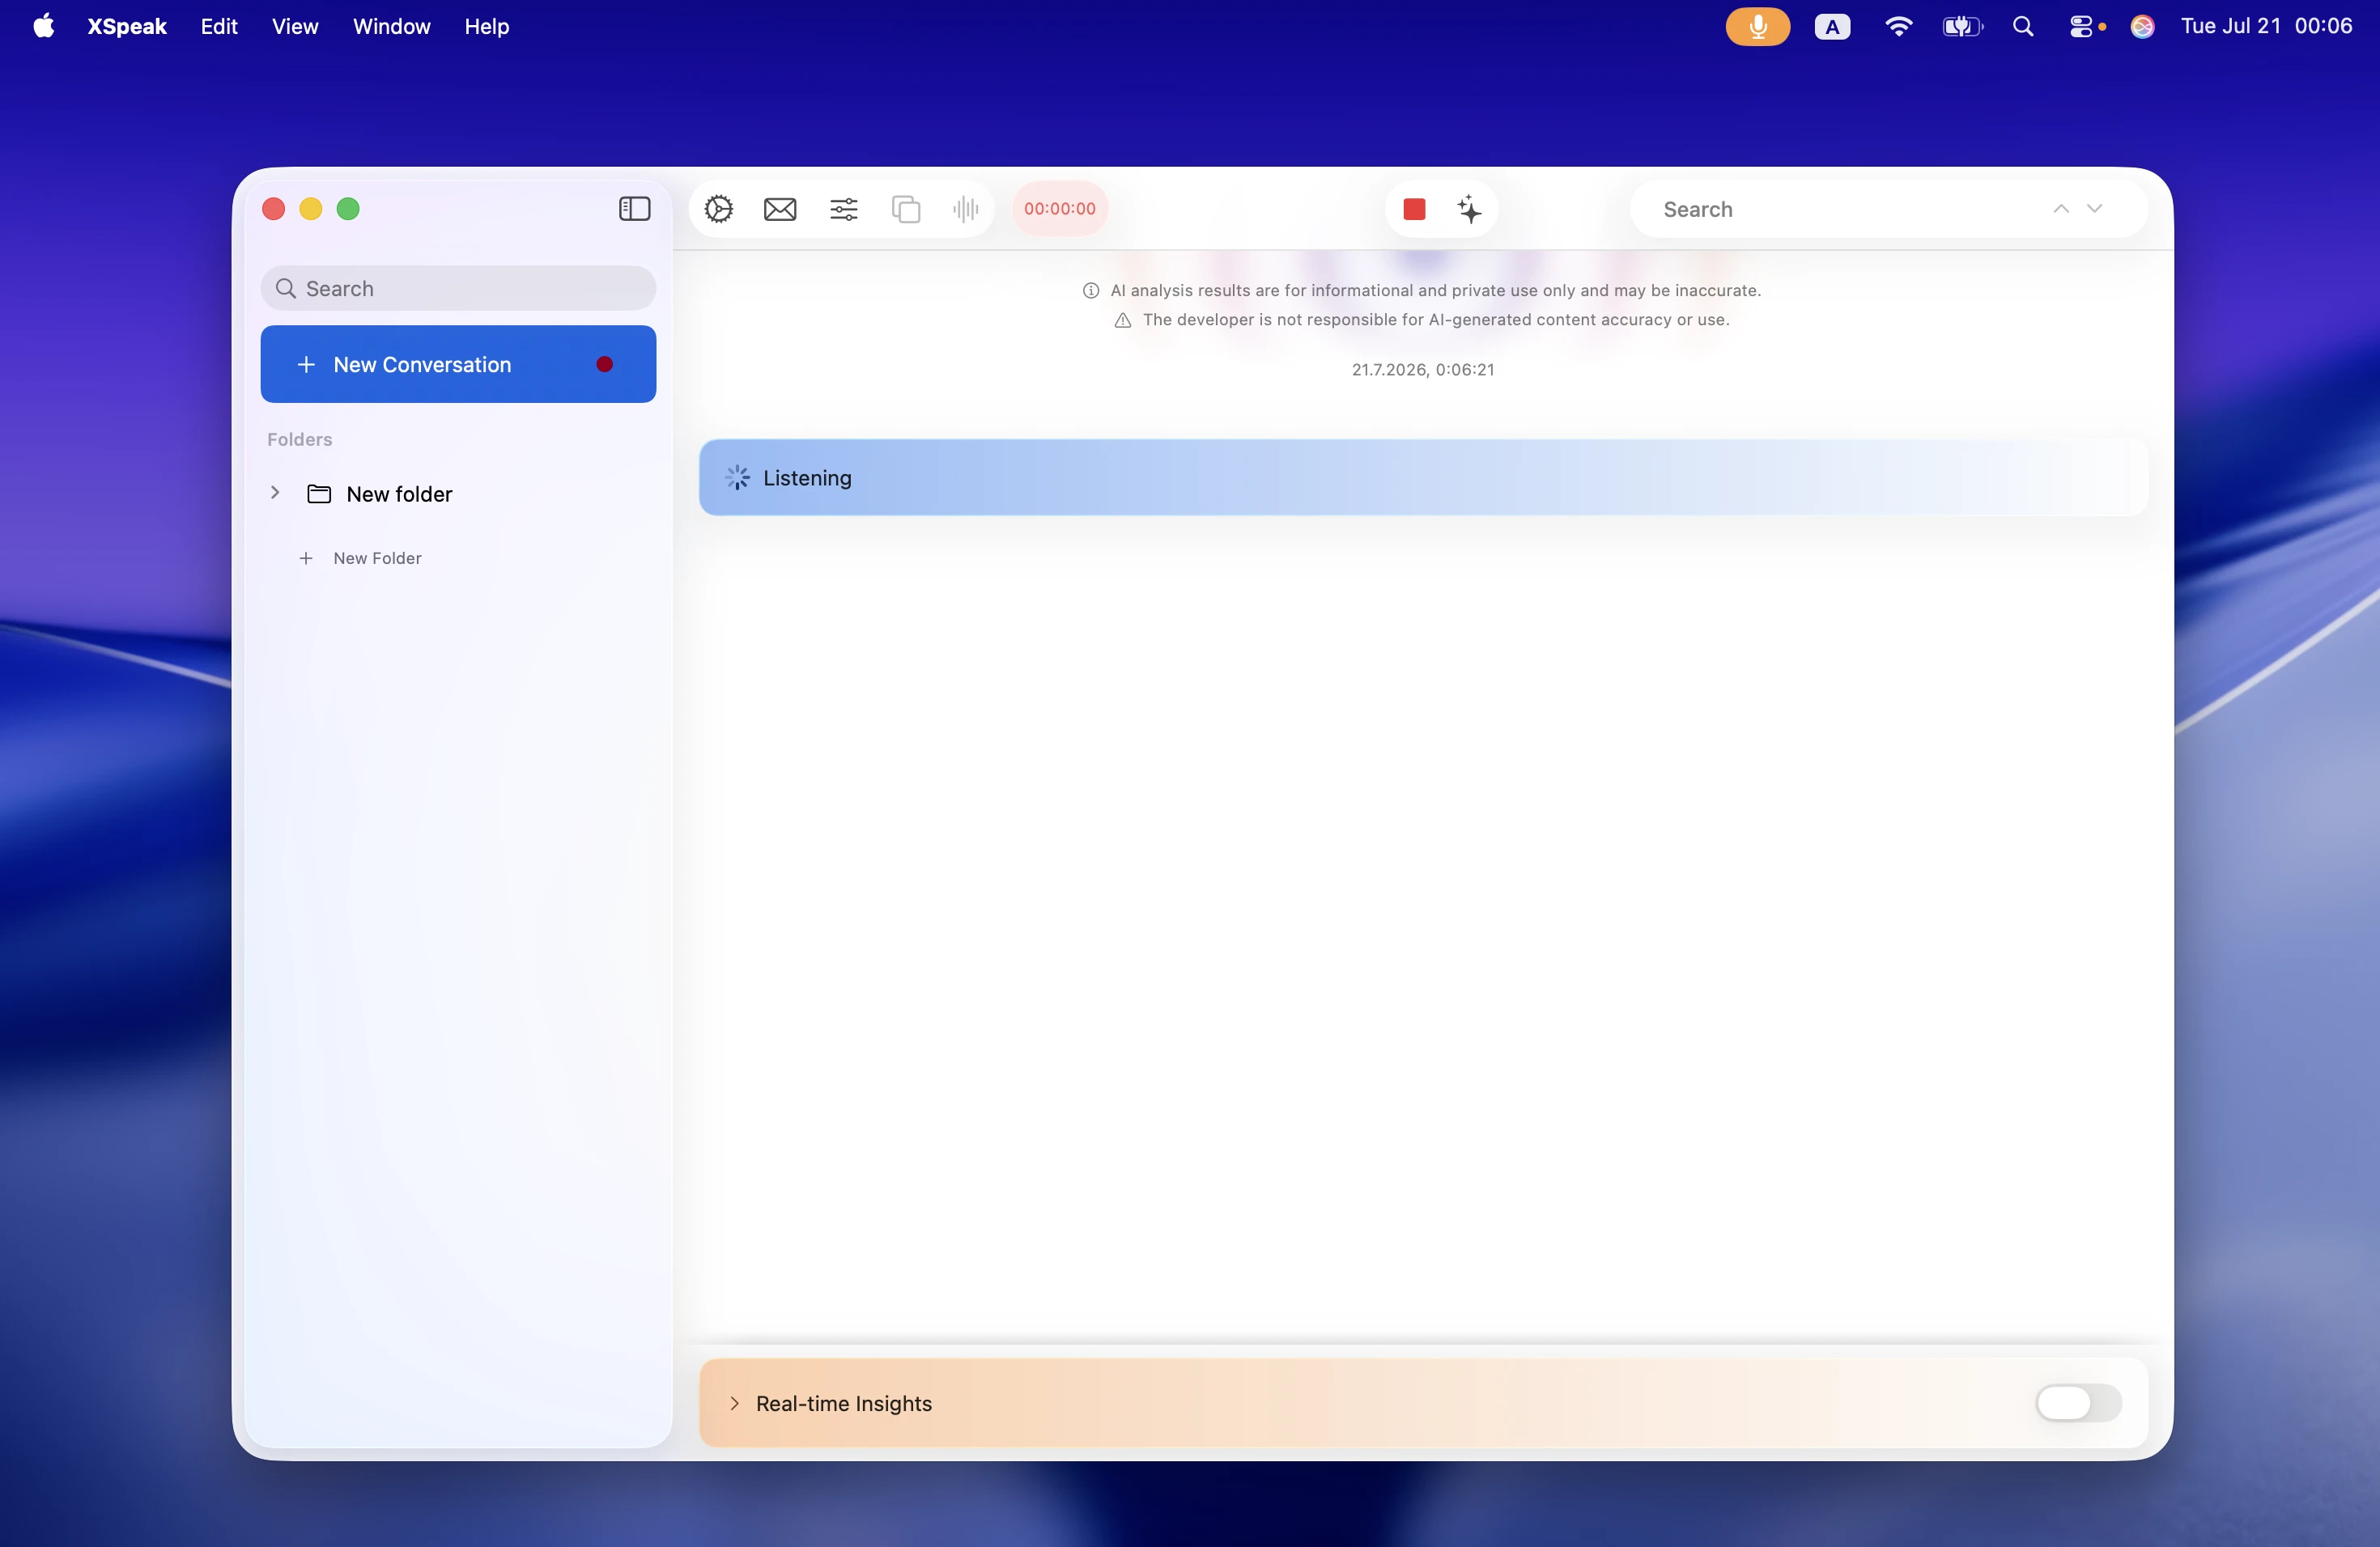Select the New folder row
This screenshot has width=2380, height=1547.
[x=458, y=494]
